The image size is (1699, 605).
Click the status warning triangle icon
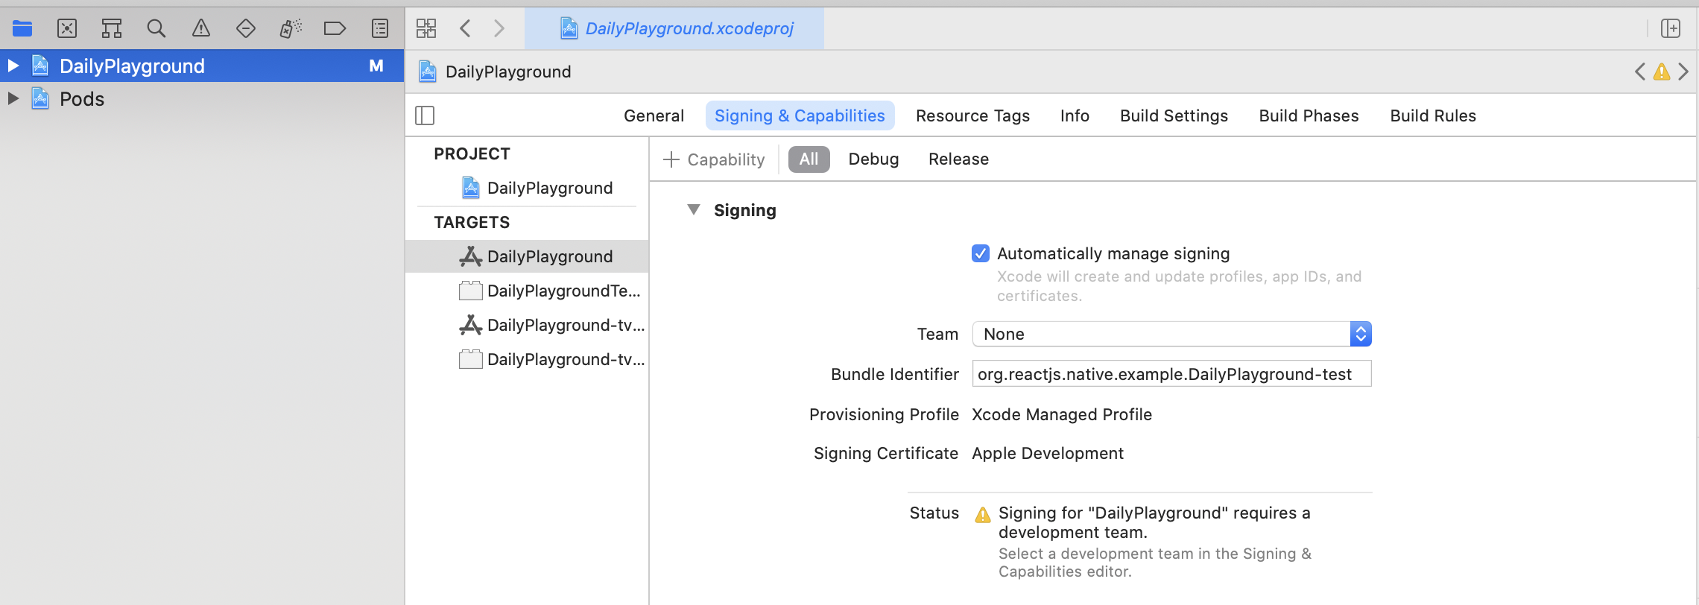click(x=983, y=515)
